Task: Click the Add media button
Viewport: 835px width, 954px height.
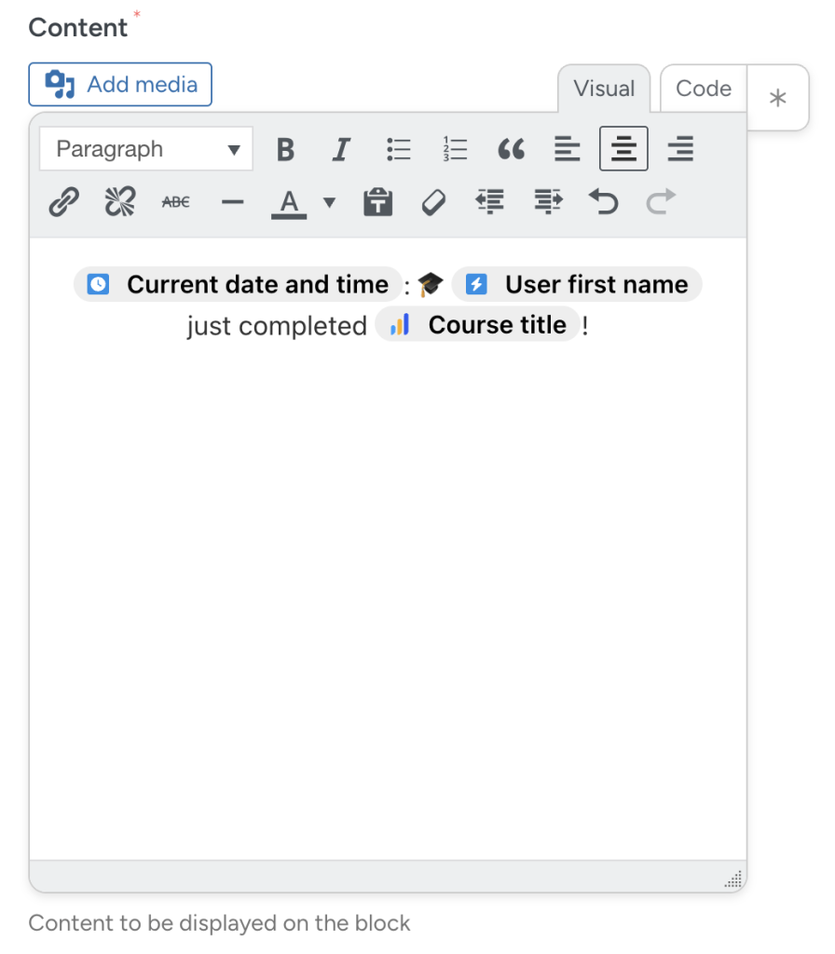Action: (x=120, y=84)
